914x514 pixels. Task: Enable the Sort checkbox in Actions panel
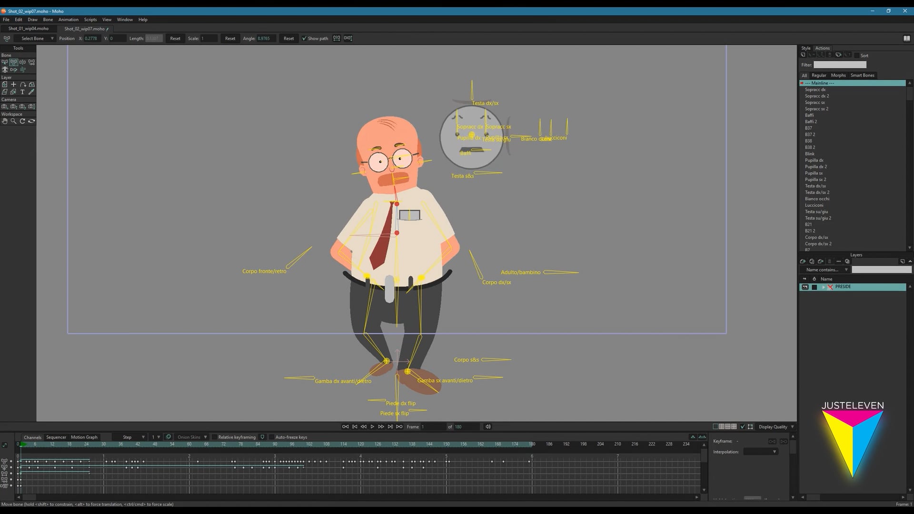857,55
